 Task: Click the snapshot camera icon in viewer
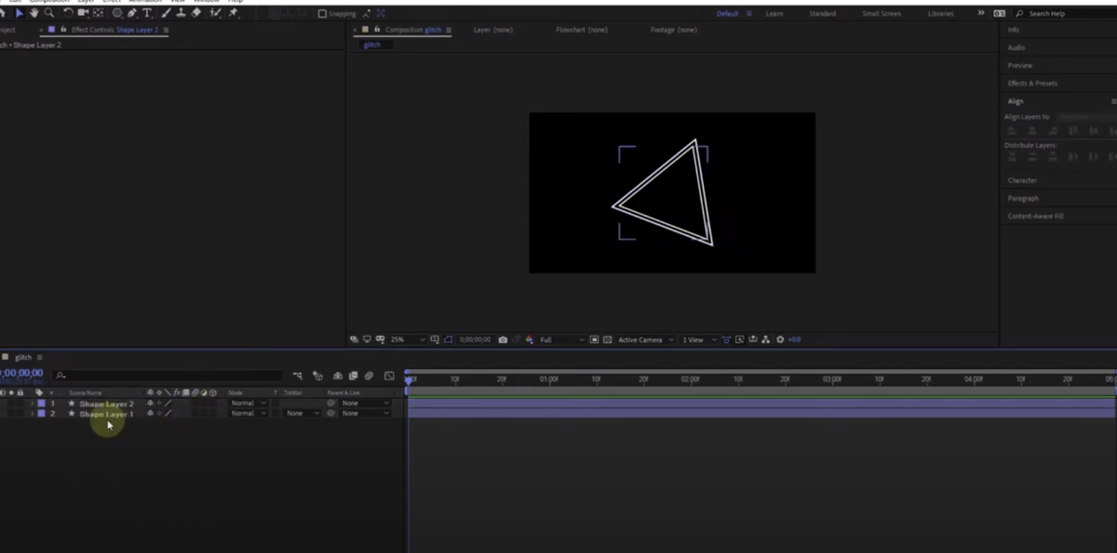coord(503,339)
